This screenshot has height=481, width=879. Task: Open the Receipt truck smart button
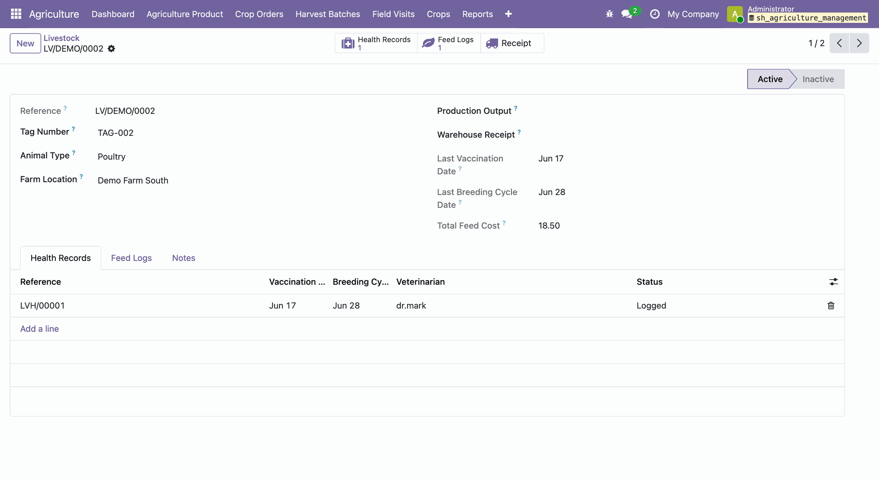pos(512,43)
